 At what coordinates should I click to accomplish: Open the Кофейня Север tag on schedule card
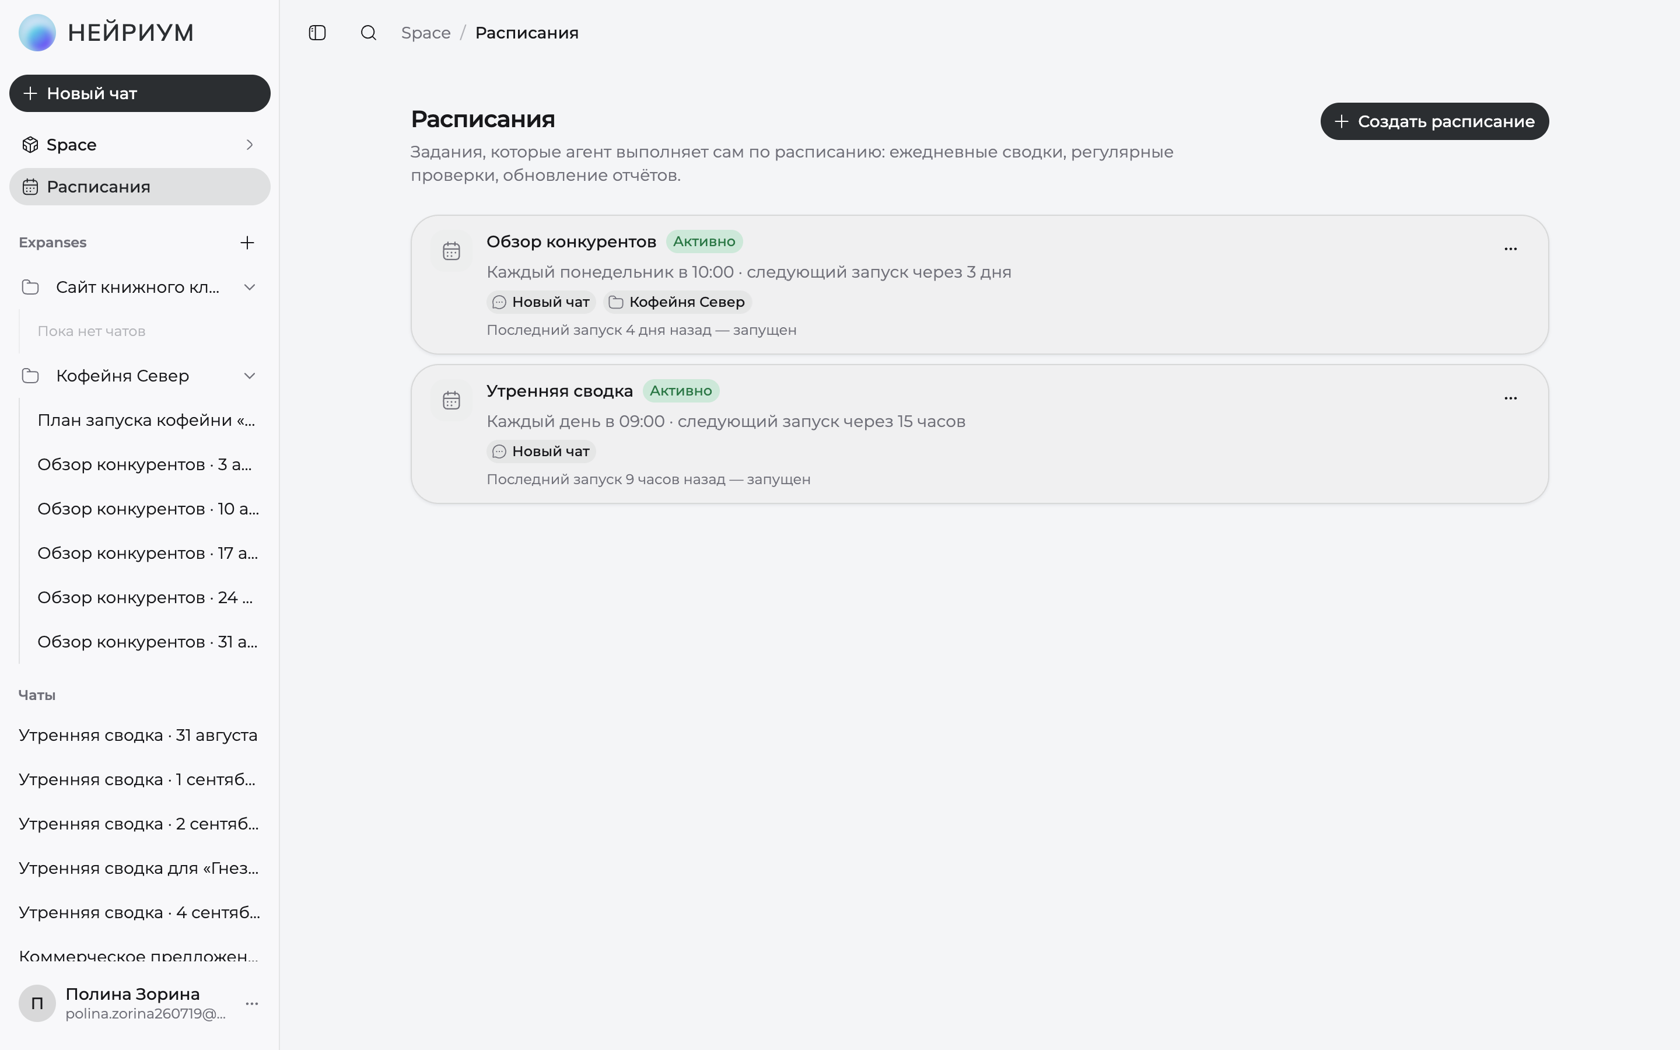coord(677,302)
